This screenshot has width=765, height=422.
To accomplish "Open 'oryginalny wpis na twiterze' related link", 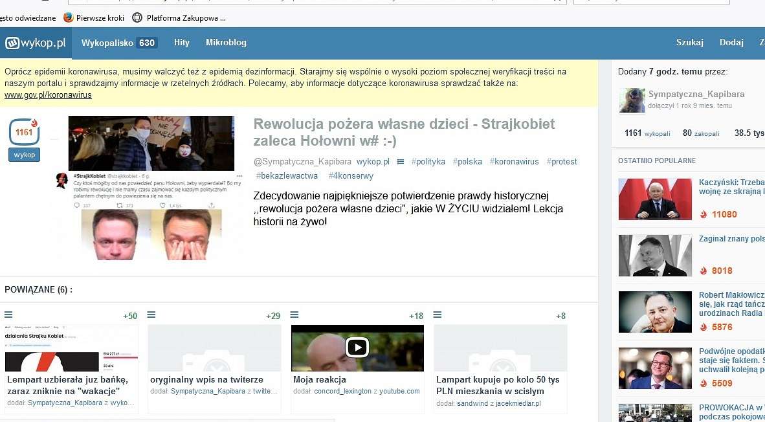I will [206, 379].
